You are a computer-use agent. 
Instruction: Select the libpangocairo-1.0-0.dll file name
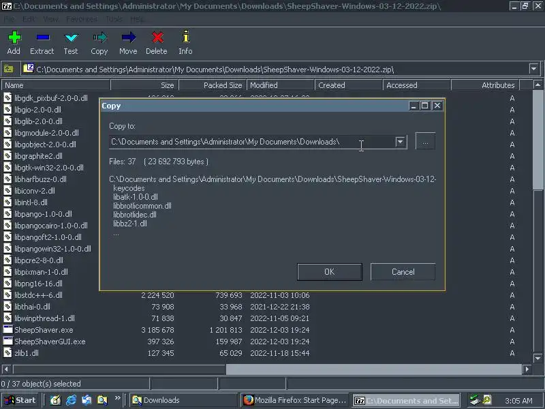[x=50, y=226]
